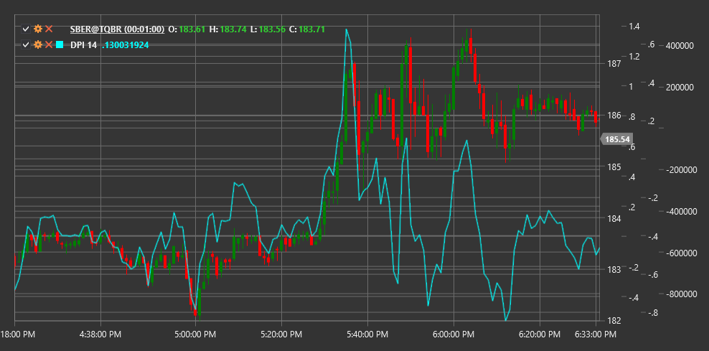Click the low price value 183.56
Image resolution: width=709 pixels, height=351 pixels.
coord(272,29)
